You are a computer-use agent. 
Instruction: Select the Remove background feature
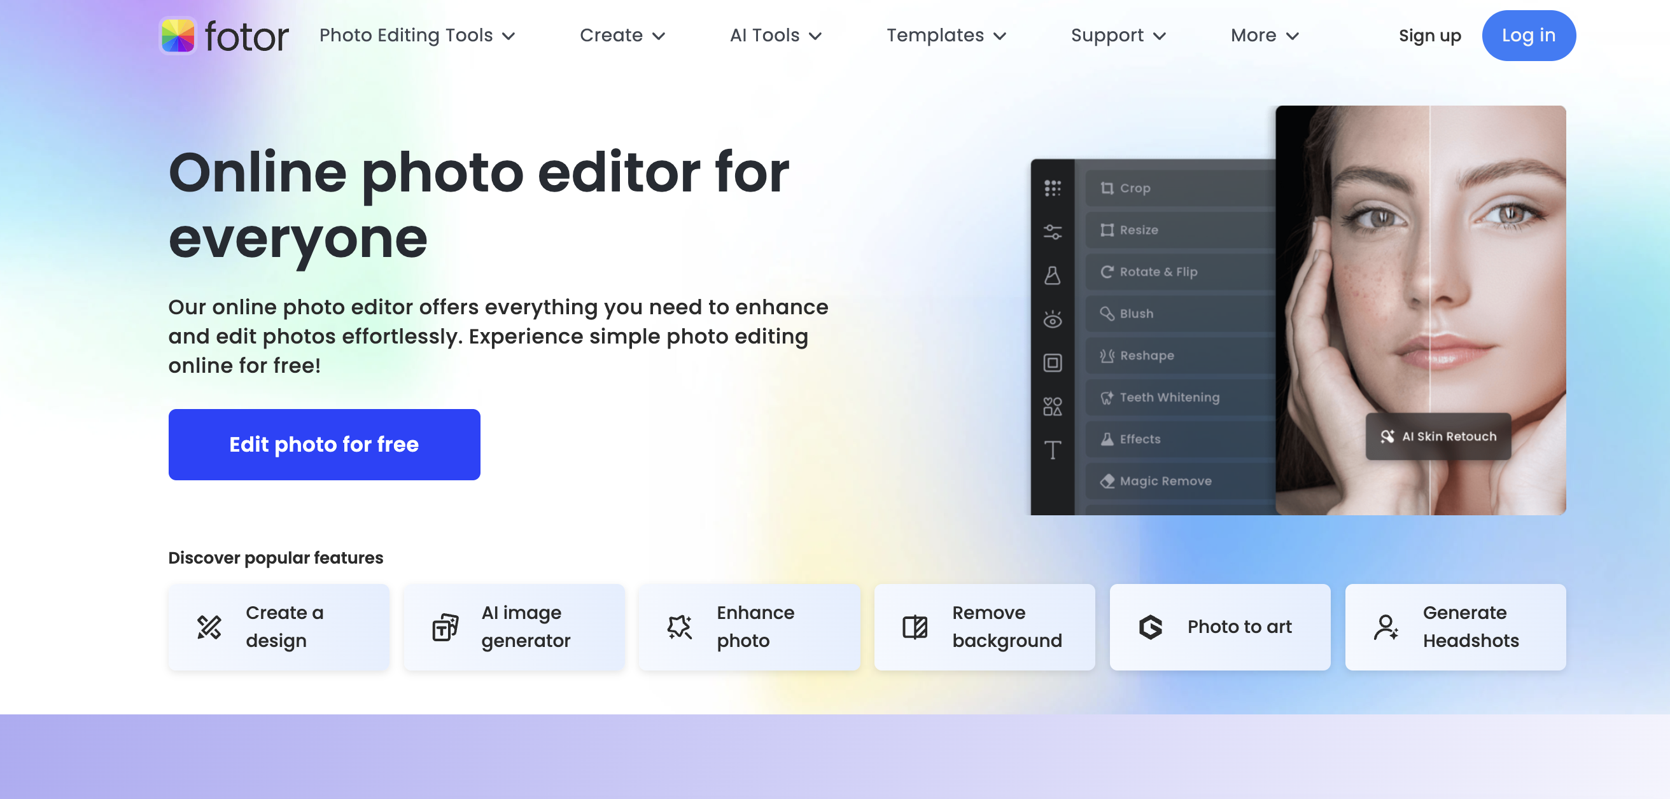tap(984, 627)
